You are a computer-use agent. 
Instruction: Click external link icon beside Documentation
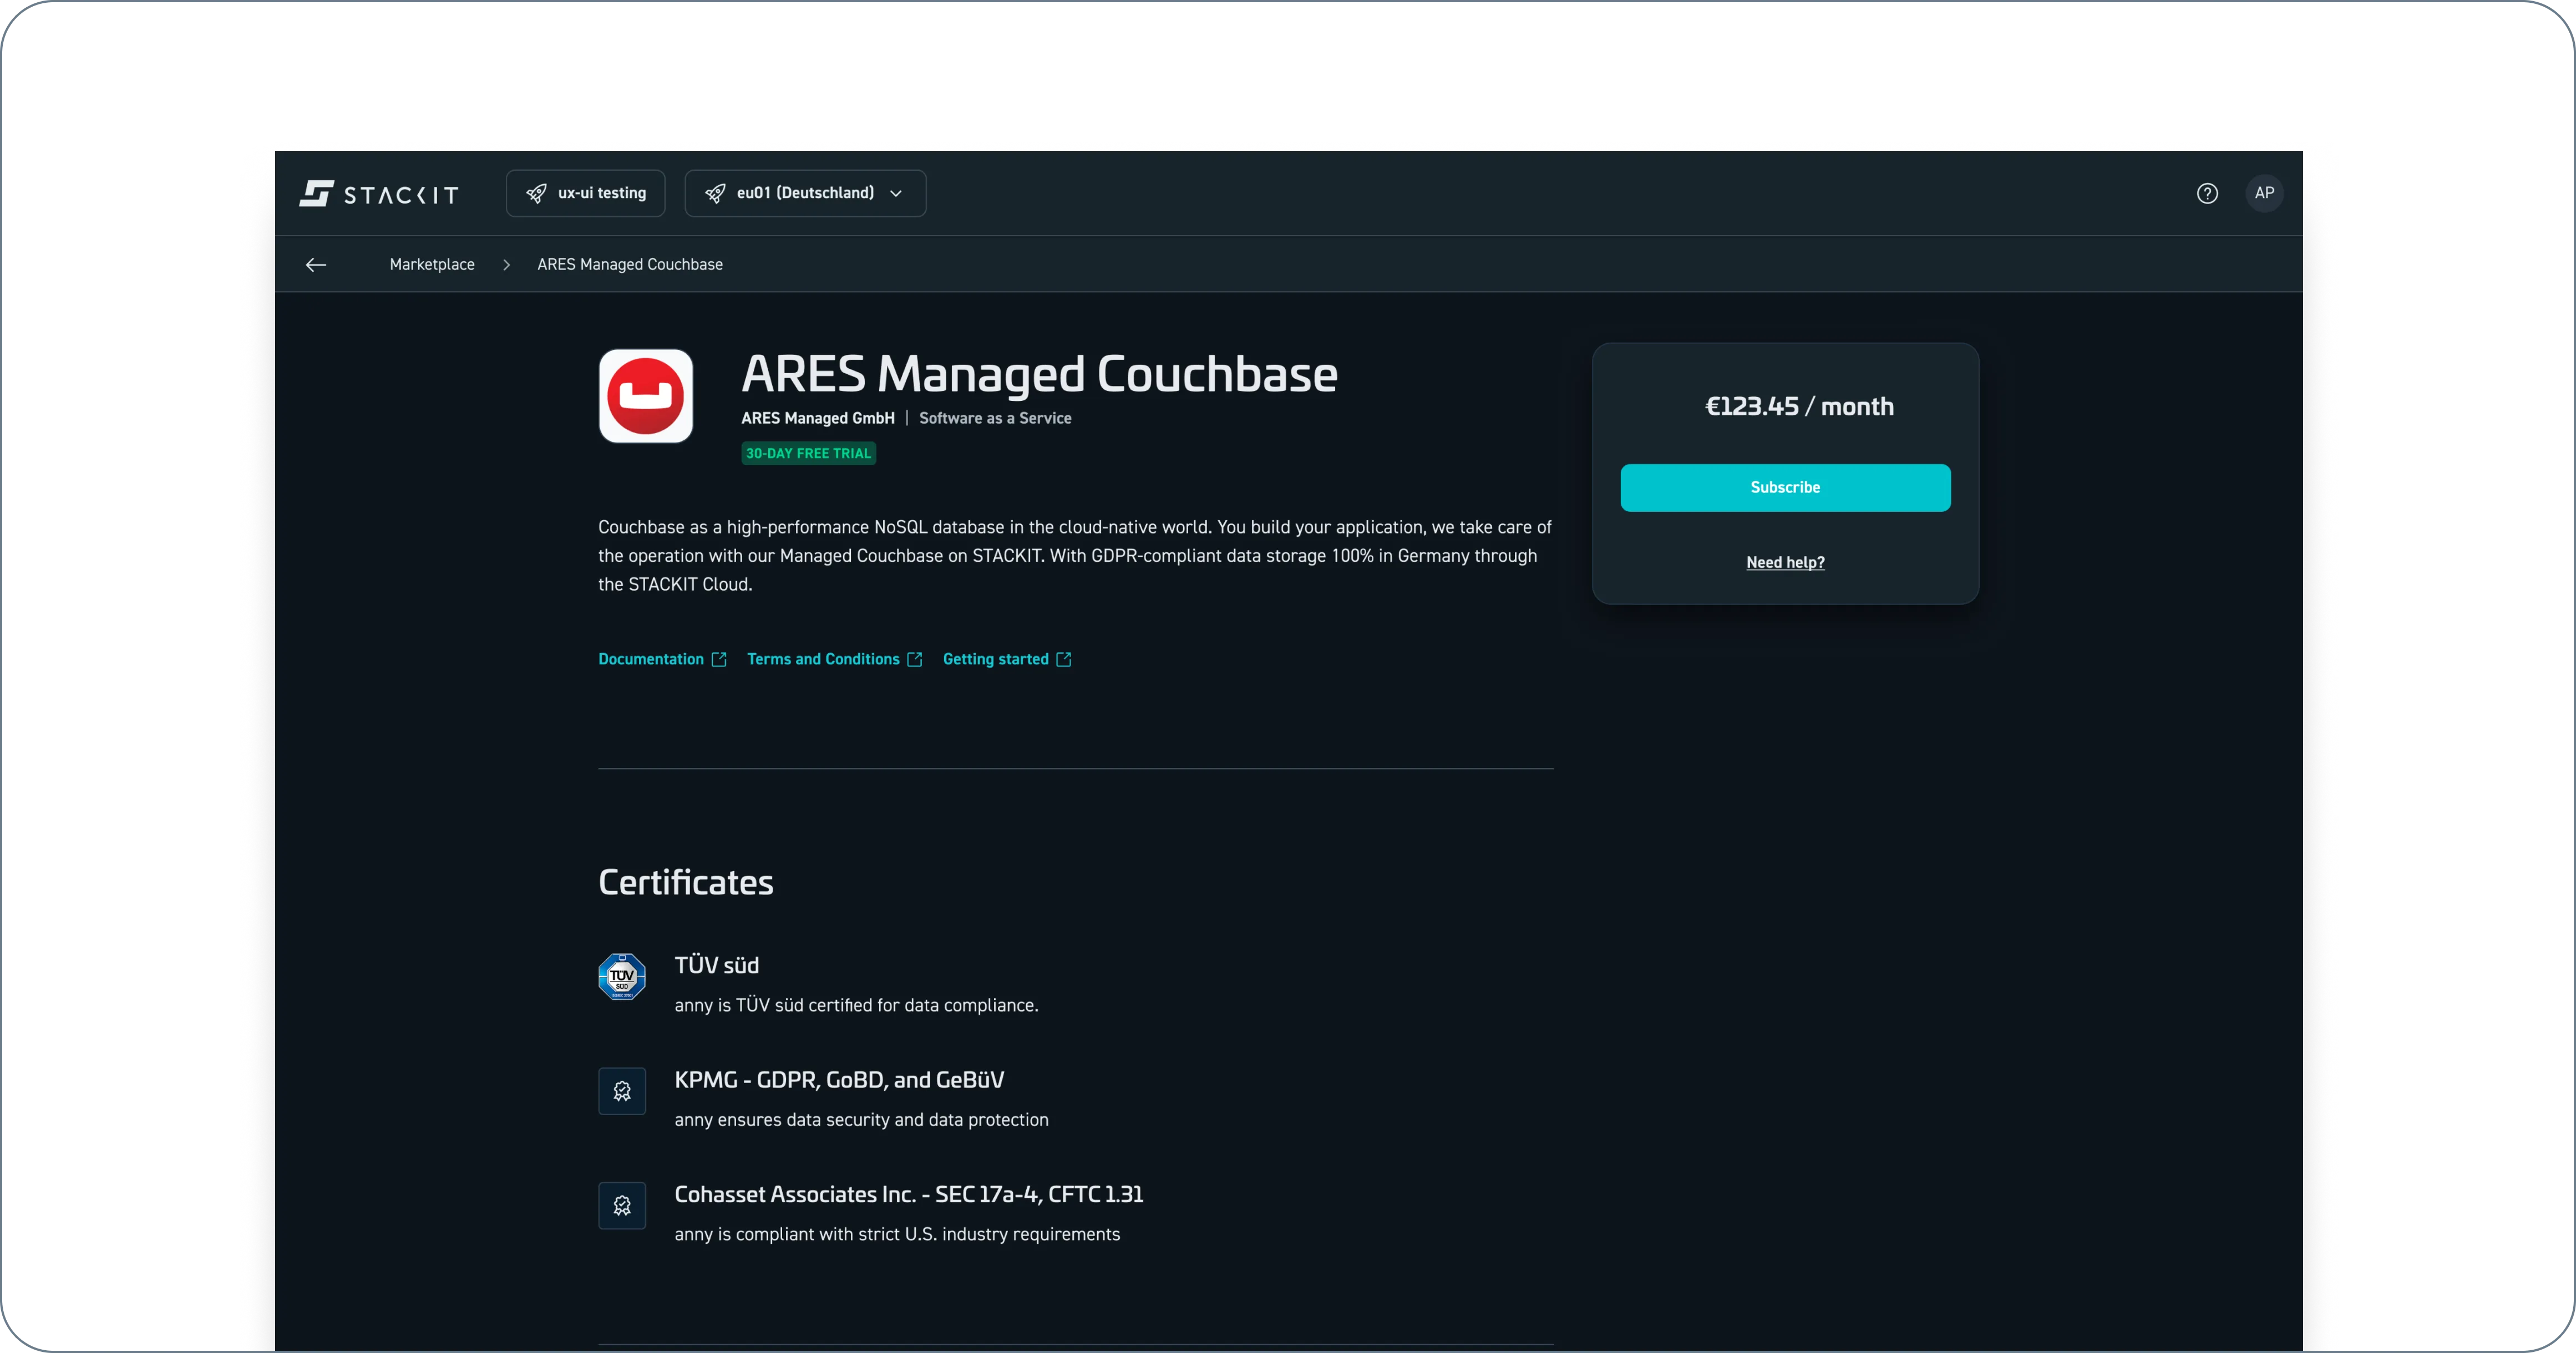(x=719, y=659)
